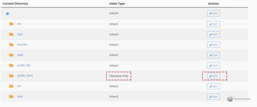Image resolution: width=257 pixels, height=107 pixels.
Task: Click the public_html folder icon
Action: click(11, 76)
